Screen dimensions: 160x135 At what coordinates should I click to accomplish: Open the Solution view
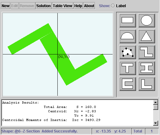tap(44, 6)
